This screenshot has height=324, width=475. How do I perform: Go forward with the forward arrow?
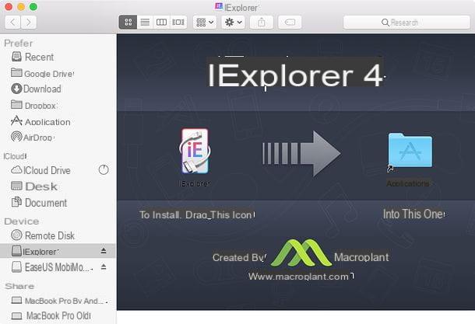29,23
